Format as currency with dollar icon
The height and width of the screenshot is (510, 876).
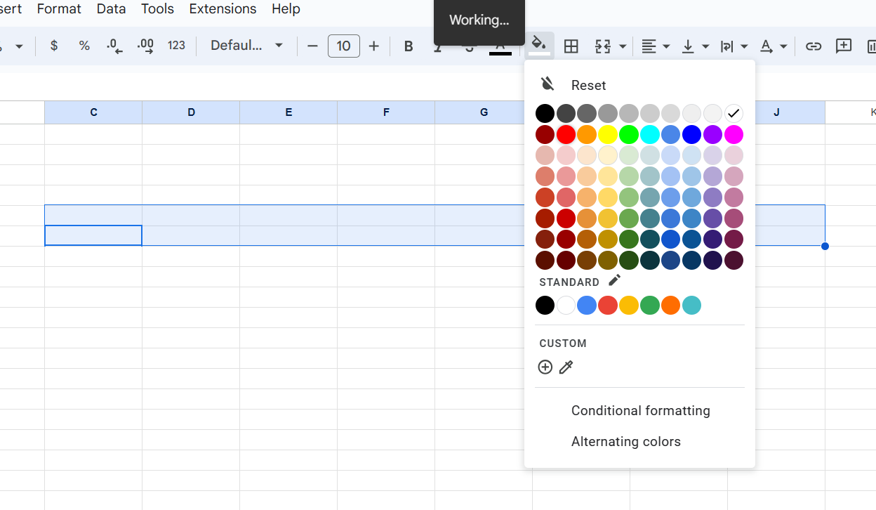[54, 46]
